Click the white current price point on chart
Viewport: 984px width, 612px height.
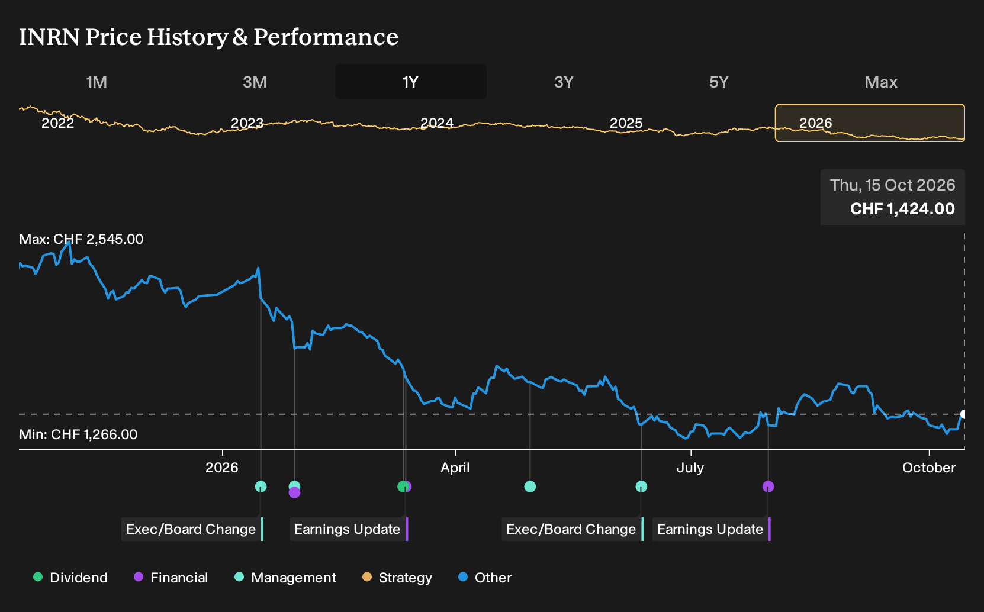coord(964,414)
